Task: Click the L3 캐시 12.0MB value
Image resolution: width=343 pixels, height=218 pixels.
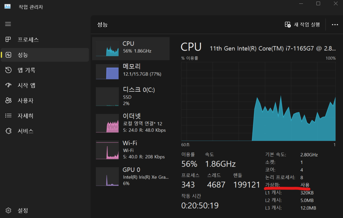Action: point(308,208)
